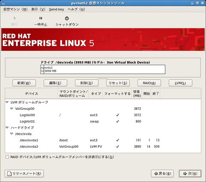Click the green back arrow icon
This screenshot has width=206, height=182.
click(x=156, y=173)
